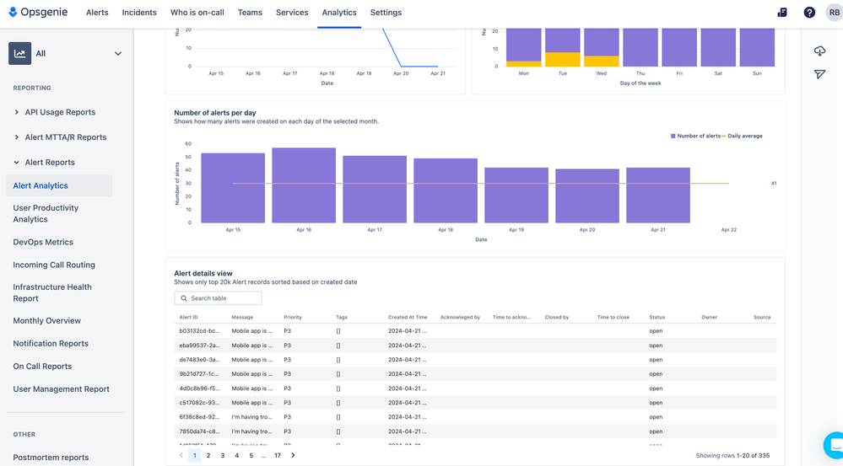Image resolution: width=843 pixels, height=466 pixels.
Task: Click the cloud download icon
Action: coord(819,51)
